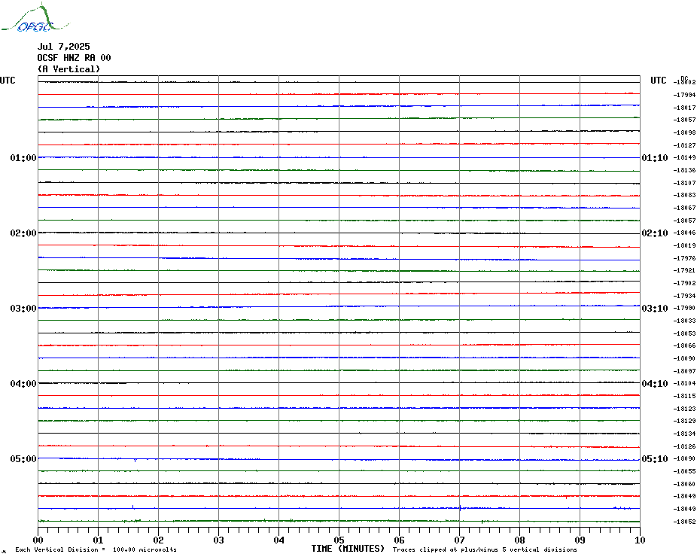700x560 pixels.
Task: Click the 05 minute axis label
Action: click(339, 540)
